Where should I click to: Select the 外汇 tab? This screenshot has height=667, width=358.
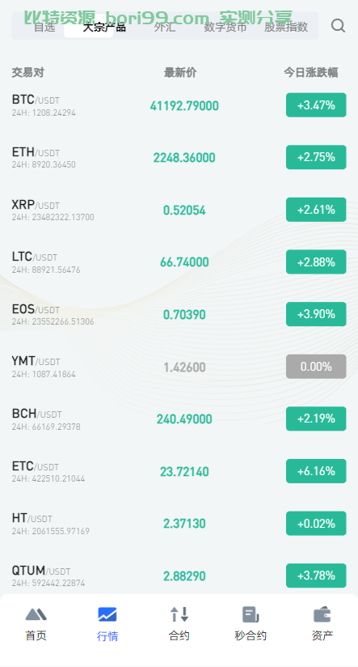click(165, 27)
